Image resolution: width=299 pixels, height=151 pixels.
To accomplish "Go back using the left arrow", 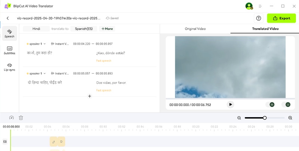I will [7, 18].
